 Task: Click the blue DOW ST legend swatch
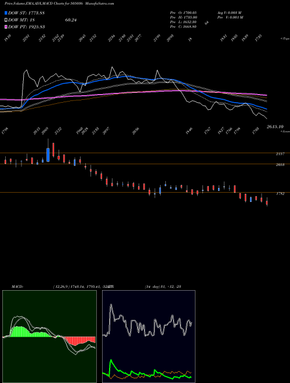6,13
